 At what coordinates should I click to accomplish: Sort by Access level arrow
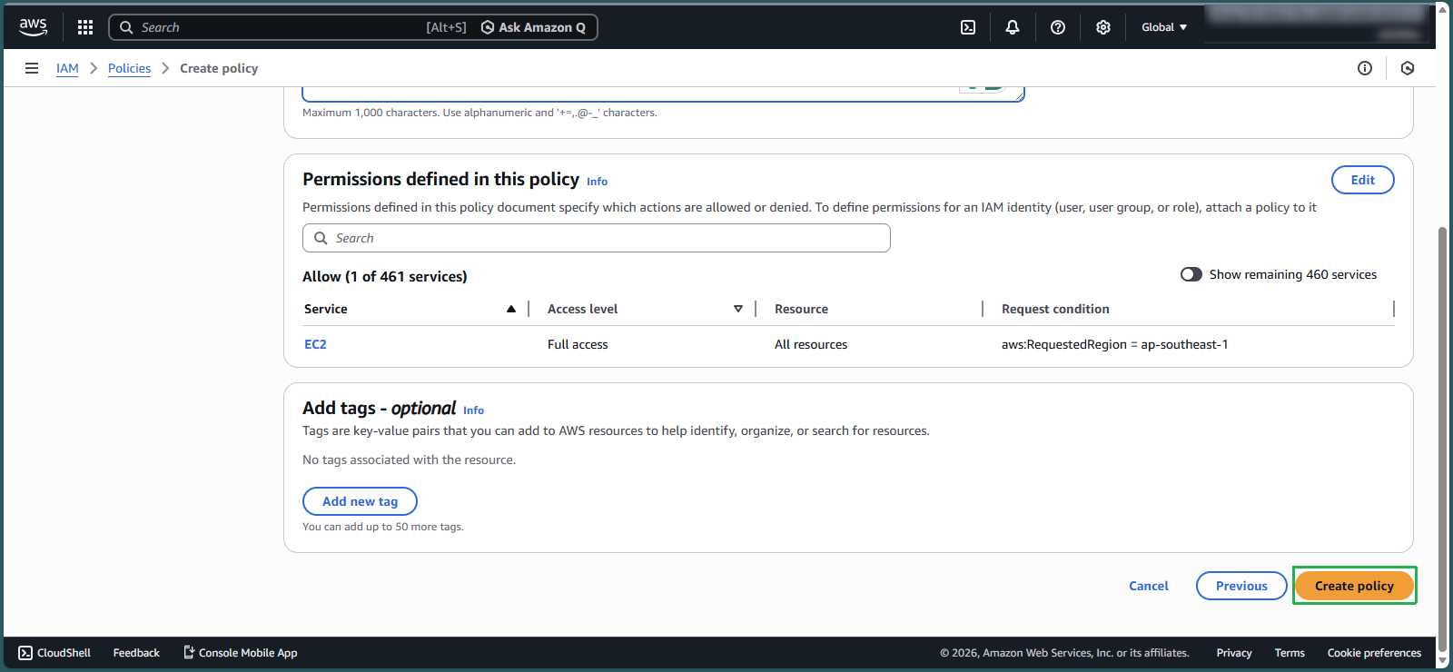(738, 309)
